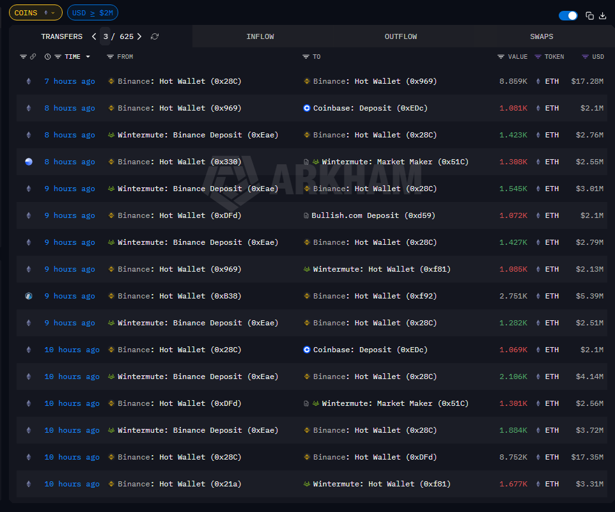Click Binance: Hot Wallet (0x330) sender
The height and width of the screenshot is (512, 615).
180,162
